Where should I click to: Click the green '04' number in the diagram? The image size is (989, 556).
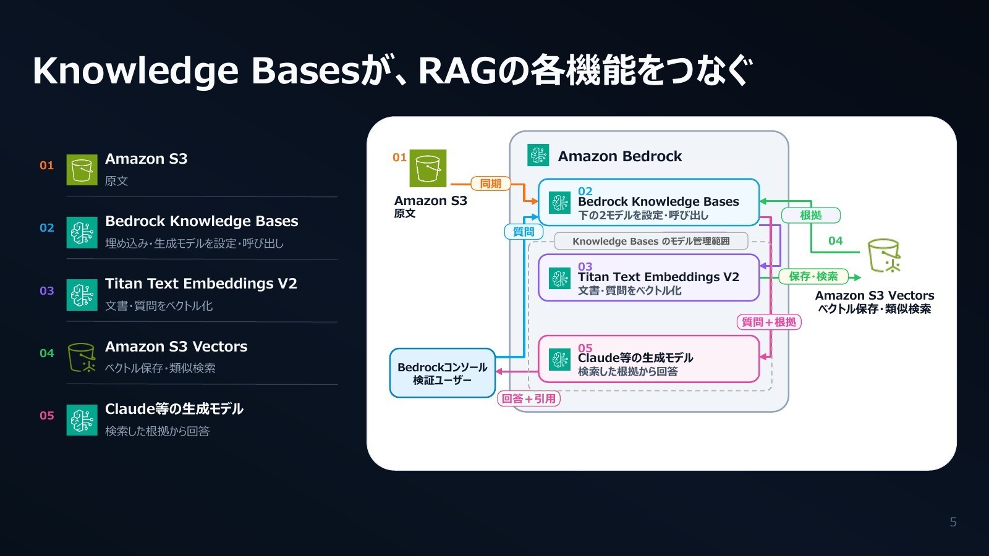(836, 241)
